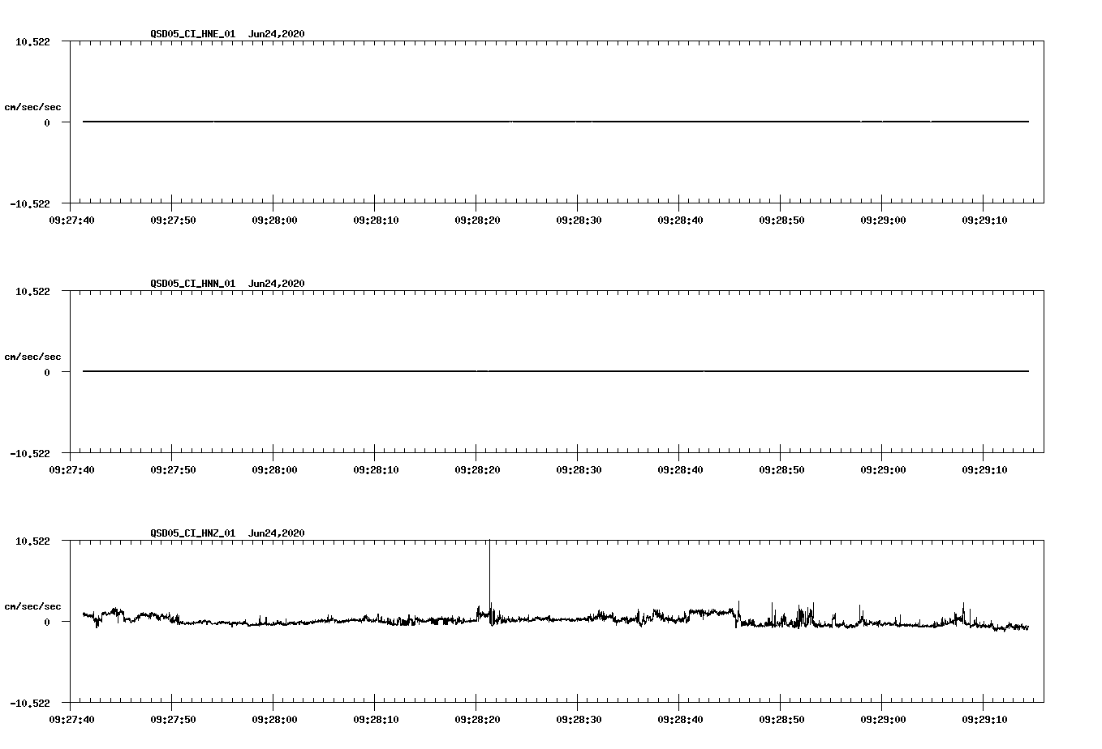Viewport: 1102px width, 749px height.
Task: Click the 09:28:40 time label under HNE plot
Action: click(680, 220)
